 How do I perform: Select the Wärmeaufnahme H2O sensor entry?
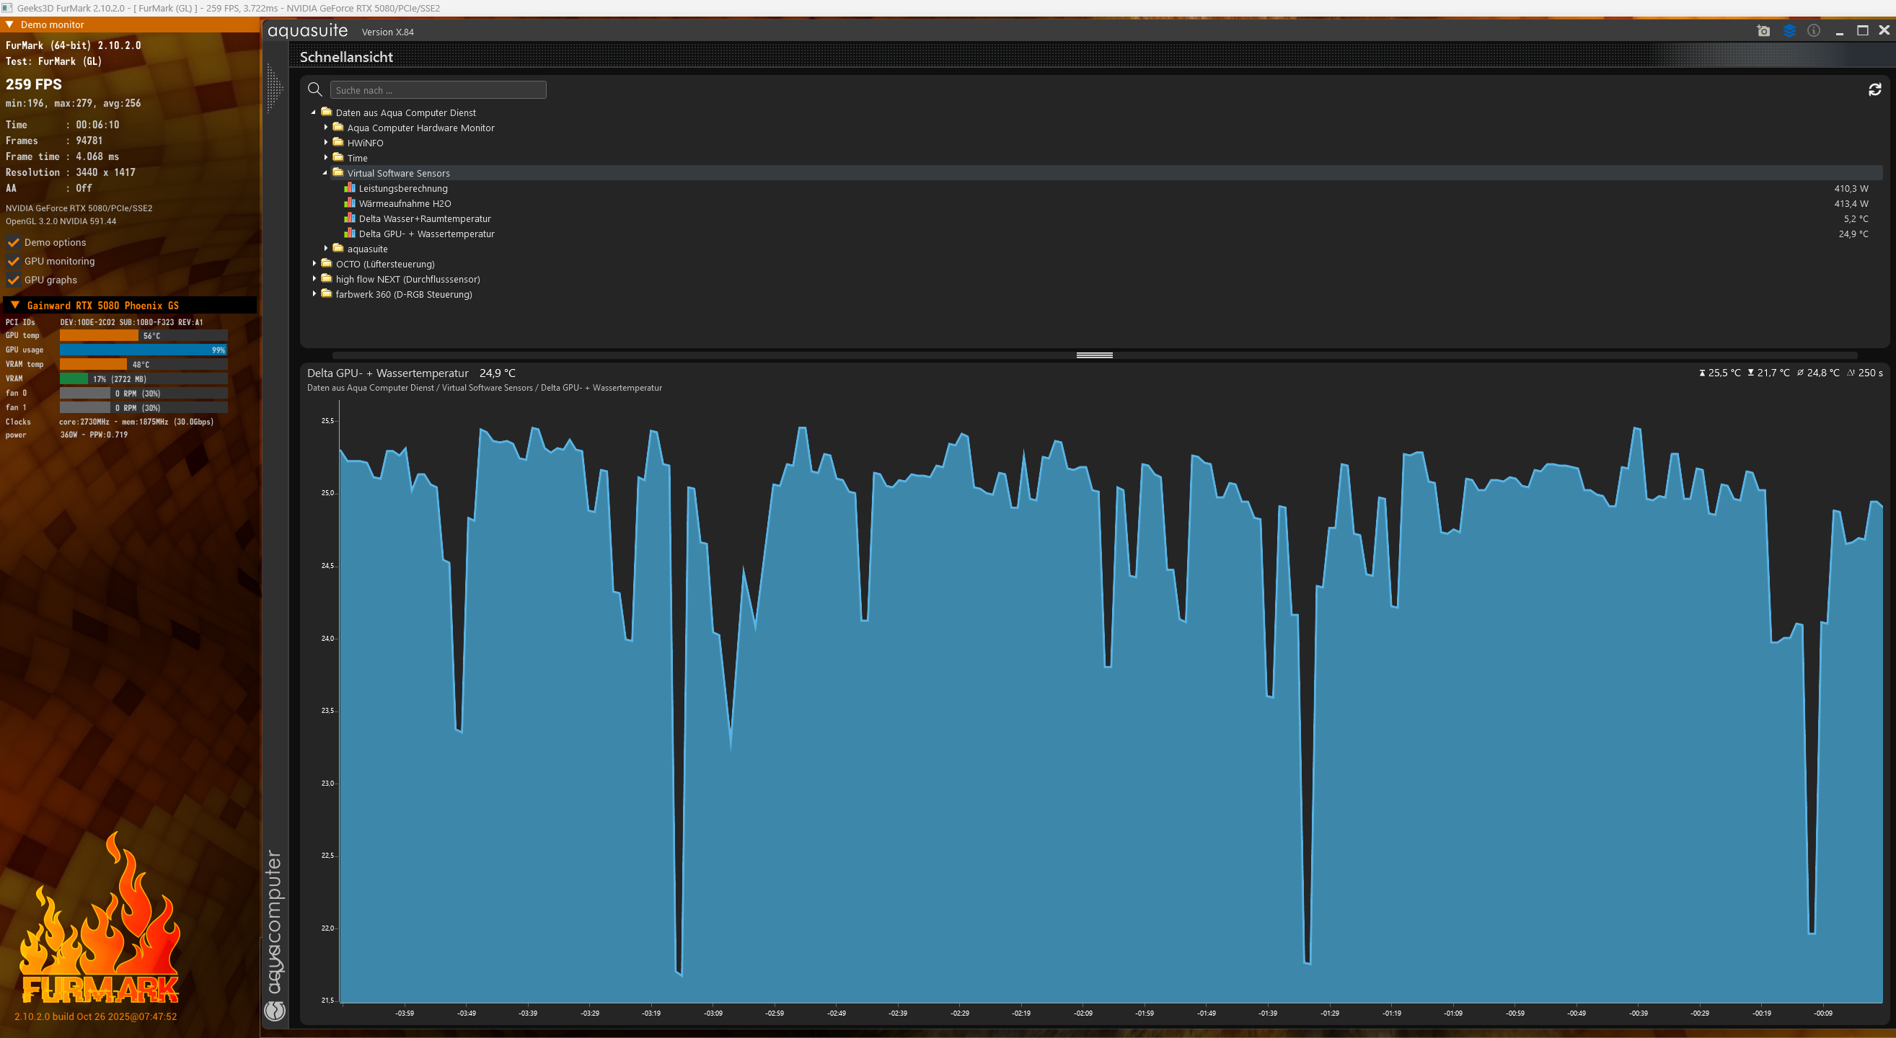click(x=405, y=204)
